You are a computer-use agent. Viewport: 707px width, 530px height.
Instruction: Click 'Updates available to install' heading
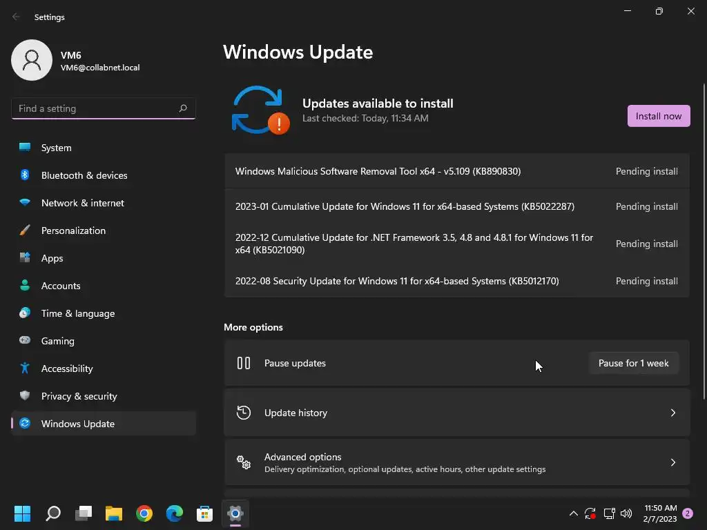(x=378, y=104)
